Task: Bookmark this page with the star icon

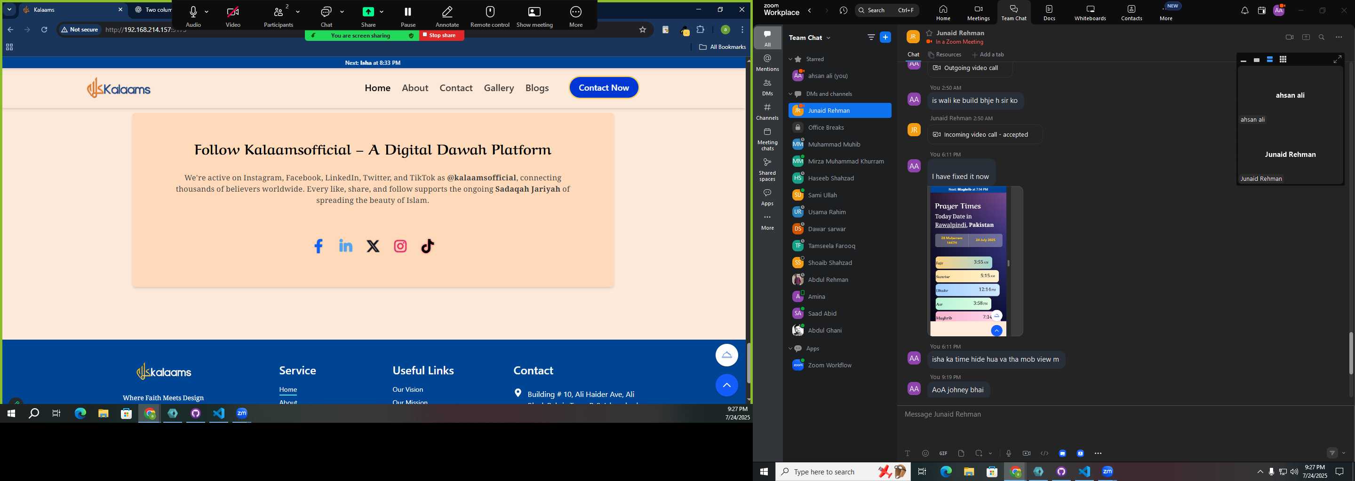Action: coord(642,30)
